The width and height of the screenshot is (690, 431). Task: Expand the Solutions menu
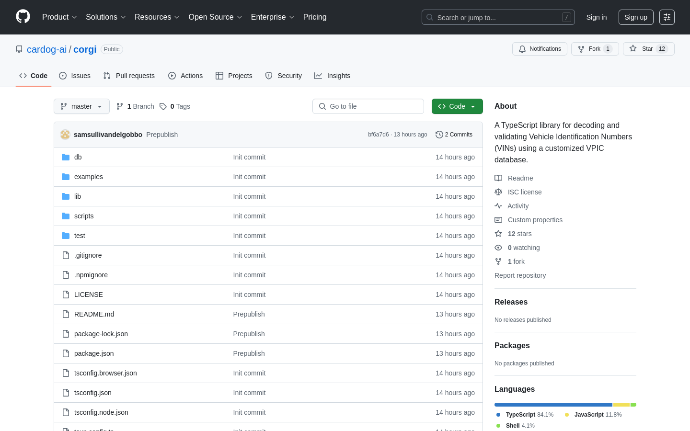(x=106, y=17)
